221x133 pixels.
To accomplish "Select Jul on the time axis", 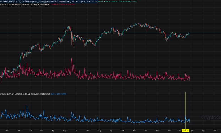I will [88, 131].
